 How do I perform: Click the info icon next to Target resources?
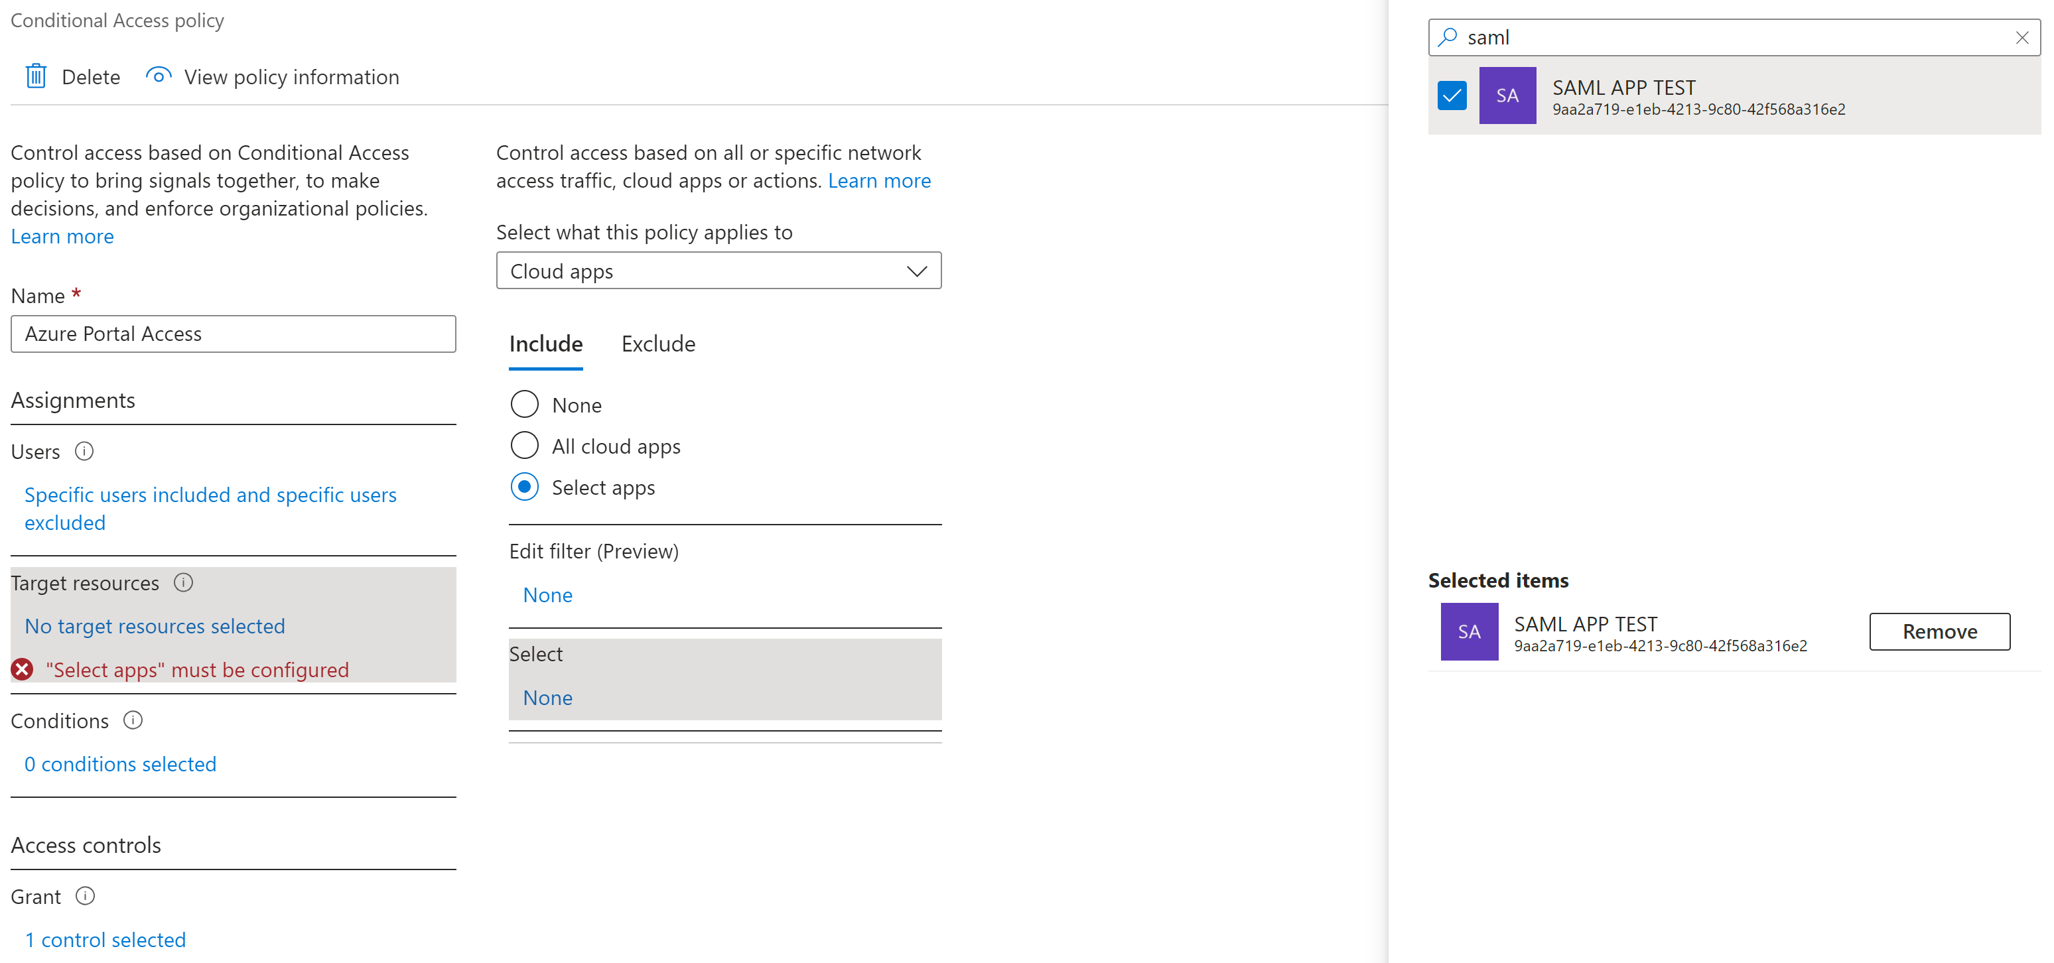pos(183,583)
